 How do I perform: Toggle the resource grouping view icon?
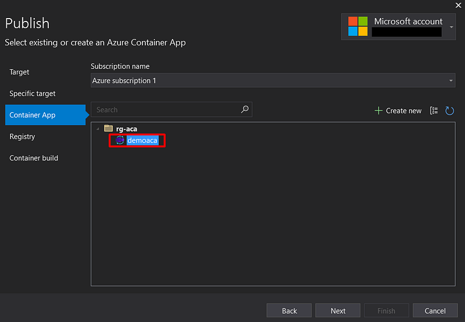point(434,110)
